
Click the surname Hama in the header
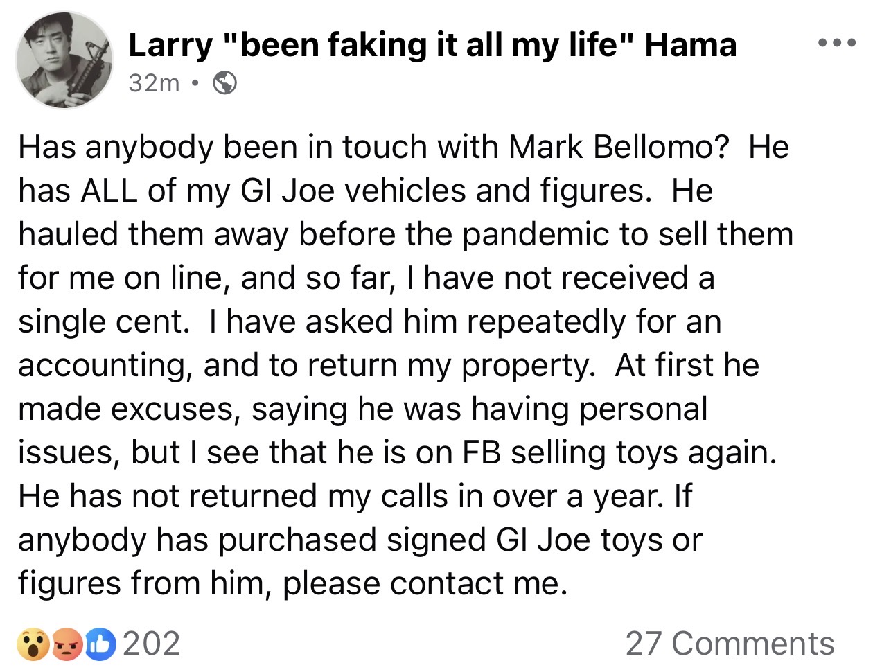(x=691, y=45)
